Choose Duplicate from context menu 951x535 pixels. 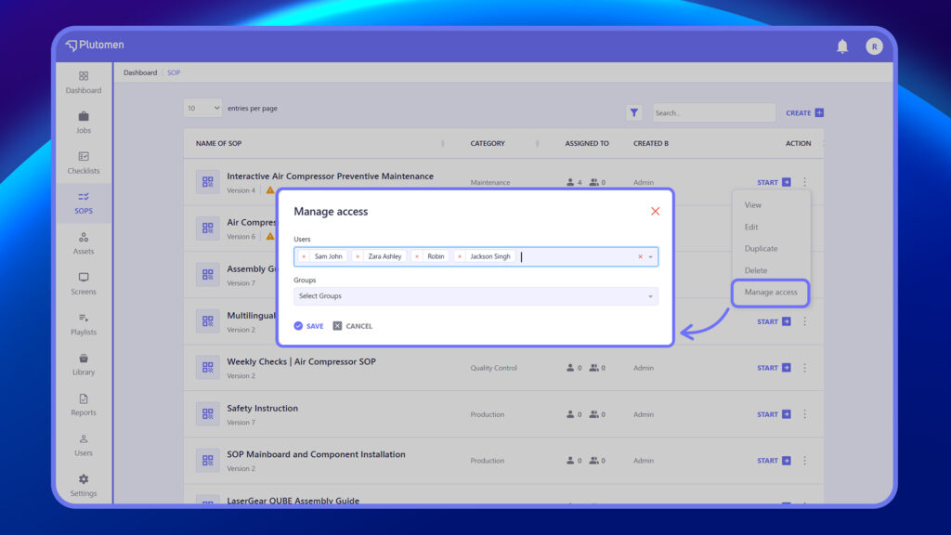click(x=762, y=249)
